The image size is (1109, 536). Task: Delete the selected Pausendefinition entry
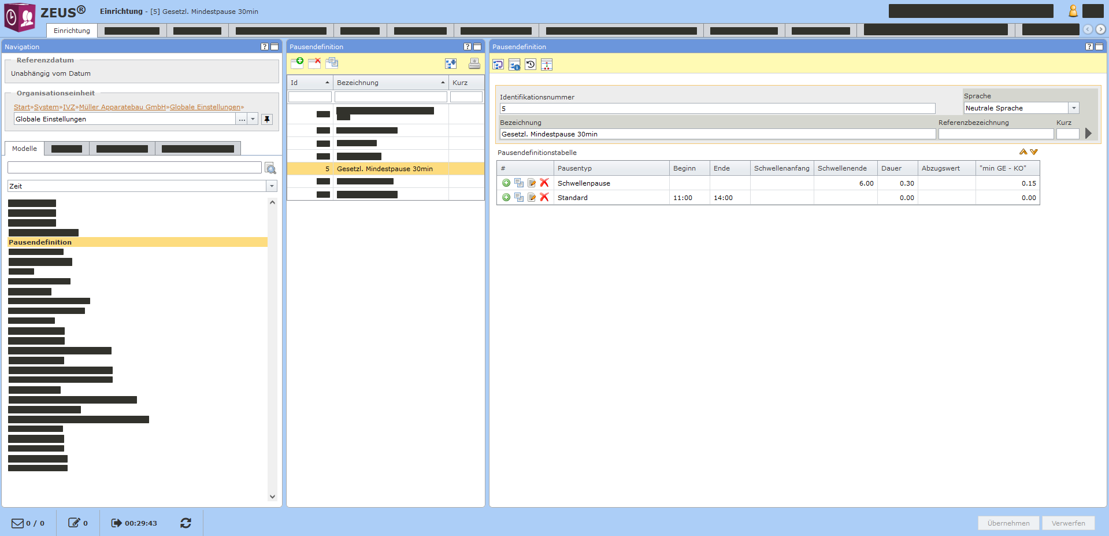point(314,63)
